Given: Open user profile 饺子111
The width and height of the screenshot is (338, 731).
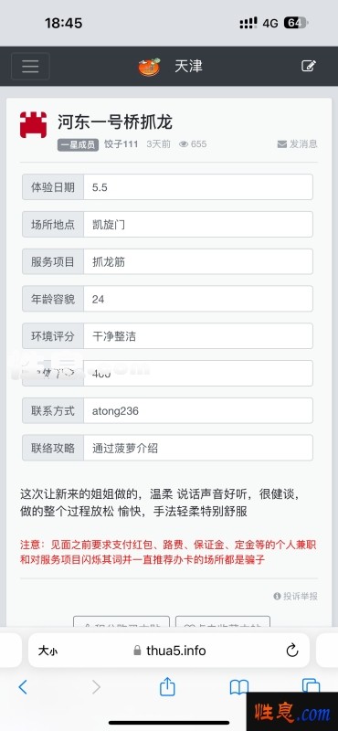Looking at the screenshot, I should coord(121,144).
